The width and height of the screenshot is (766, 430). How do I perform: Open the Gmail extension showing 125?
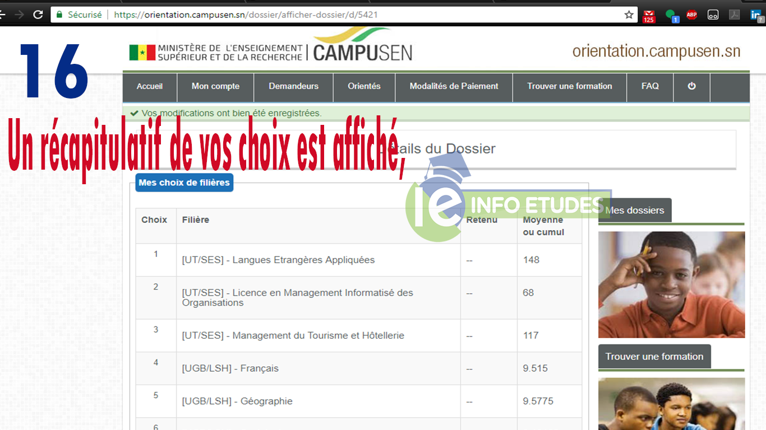pos(649,16)
